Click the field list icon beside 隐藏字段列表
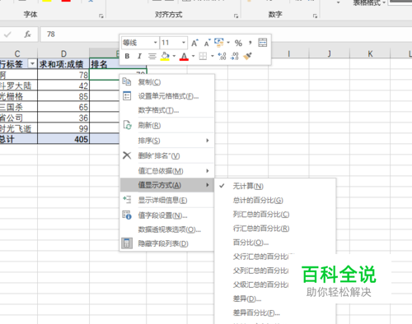Screen dimensions: 412x324 click(x=127, y=243)
